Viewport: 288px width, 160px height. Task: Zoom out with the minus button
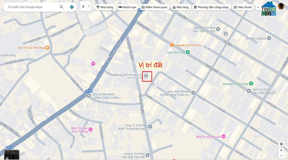tap(281, 156)
